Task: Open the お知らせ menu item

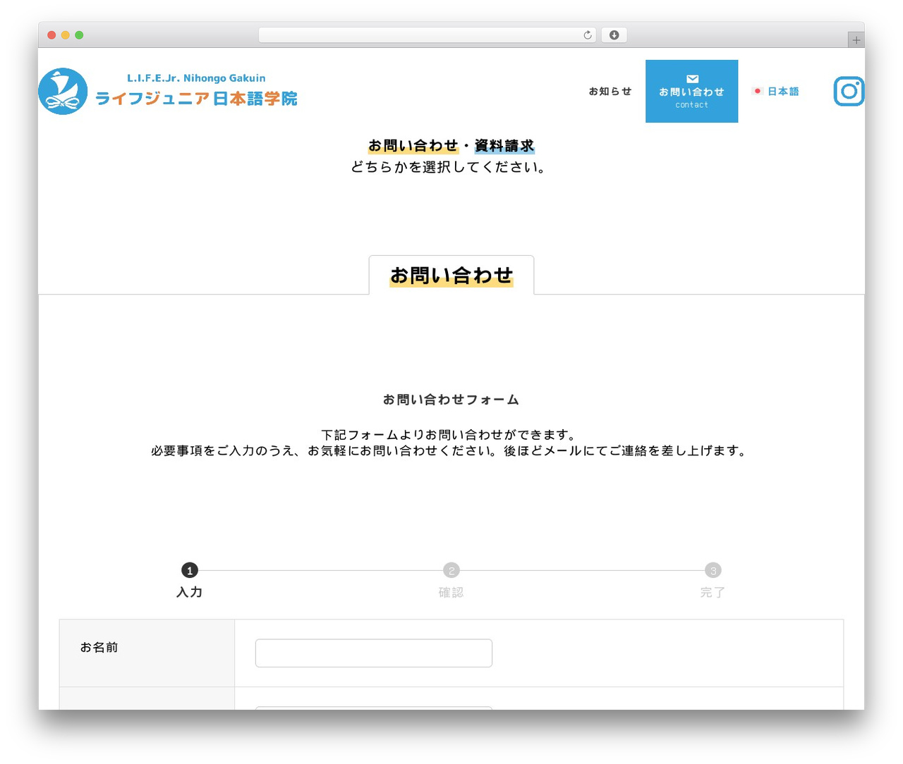Action: pyautogui.click(x=610, y=92)
